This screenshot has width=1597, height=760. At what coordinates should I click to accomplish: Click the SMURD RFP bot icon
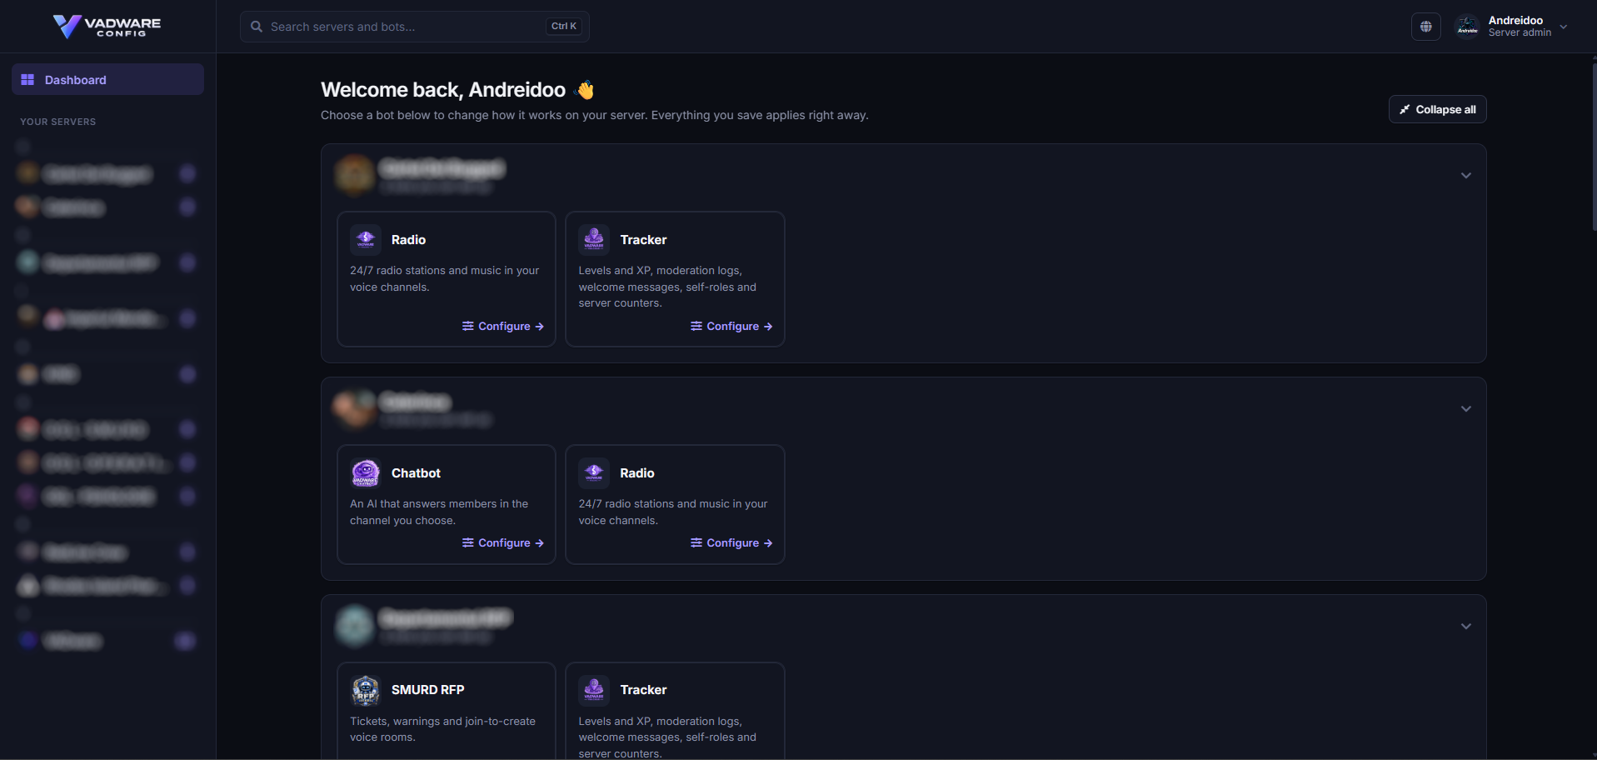(366, 690)
